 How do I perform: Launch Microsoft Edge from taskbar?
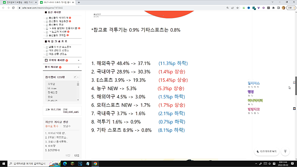pyautogui.click(x=65, y=164)
